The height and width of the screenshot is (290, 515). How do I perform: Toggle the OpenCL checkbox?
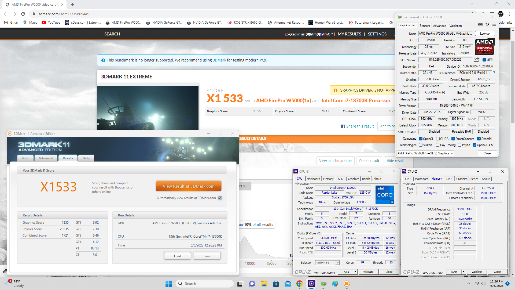(421, 139)
